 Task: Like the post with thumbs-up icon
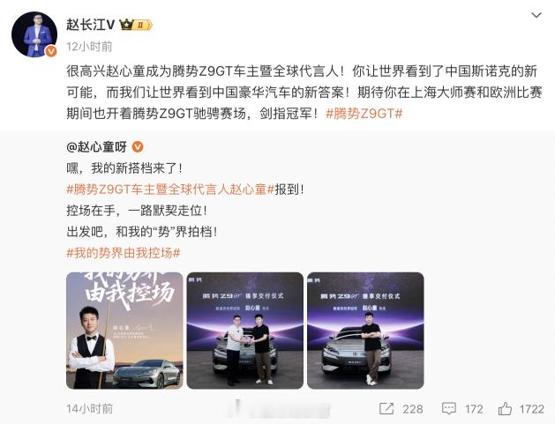pyautogui.click(x=505, y=409)
